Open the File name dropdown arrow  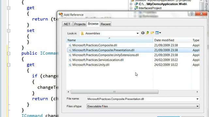197,99
